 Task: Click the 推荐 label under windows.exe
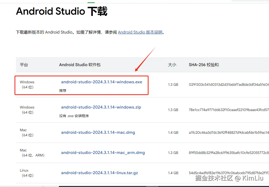click(x=63, y=91)
